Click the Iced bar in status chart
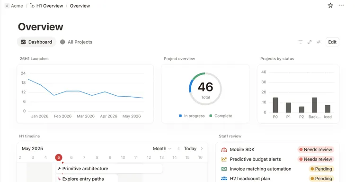The width and height of the screenshot is (355, 182). pyautogui.click(x=328, y=109)
